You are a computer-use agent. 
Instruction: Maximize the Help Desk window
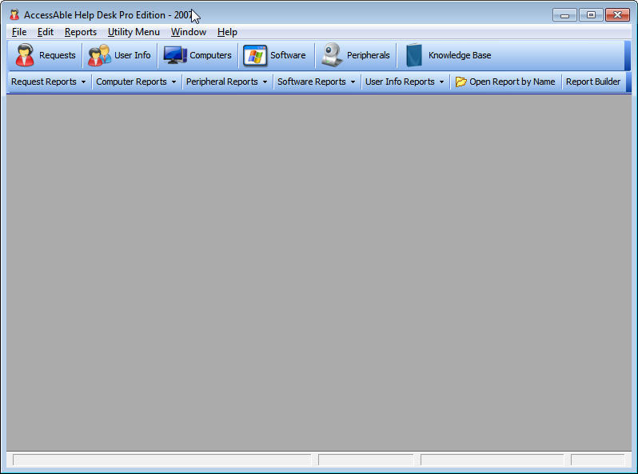[x=591, y=15]
